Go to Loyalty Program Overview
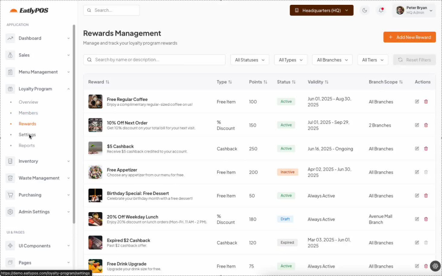Image resolution: width=442 pixels, height=276 pixels. pos(28,102)
